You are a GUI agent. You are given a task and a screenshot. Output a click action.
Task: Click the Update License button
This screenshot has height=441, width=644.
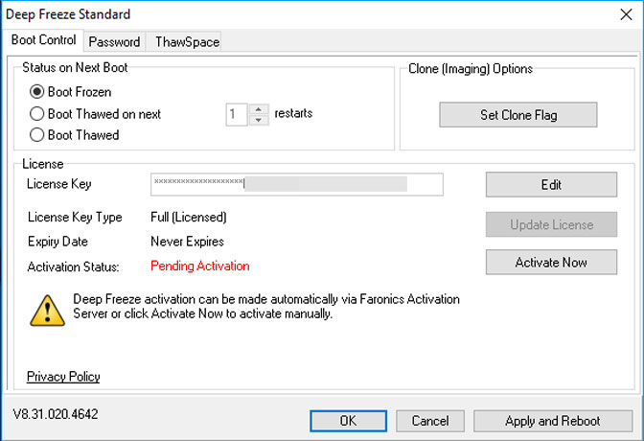(551, 224)
